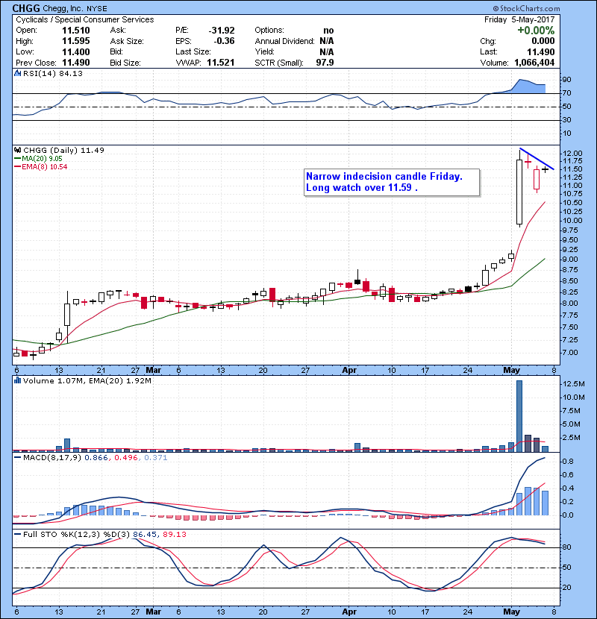Click the MACD value 0.866
The image size is (597, 619).
click(x=96, y=458)
